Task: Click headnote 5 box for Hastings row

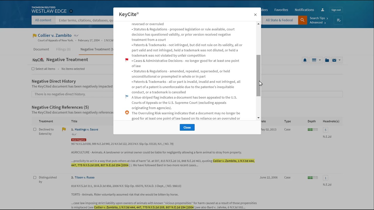Action: point(325,130)
